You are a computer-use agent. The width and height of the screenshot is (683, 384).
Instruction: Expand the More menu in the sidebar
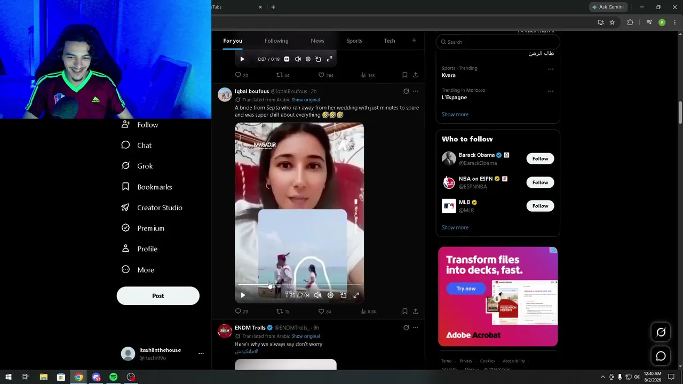point(138,270)
